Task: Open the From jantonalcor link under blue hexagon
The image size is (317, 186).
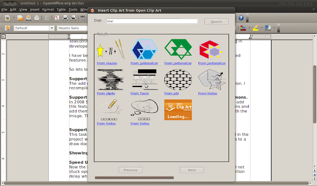Action: tap(144, 63)
